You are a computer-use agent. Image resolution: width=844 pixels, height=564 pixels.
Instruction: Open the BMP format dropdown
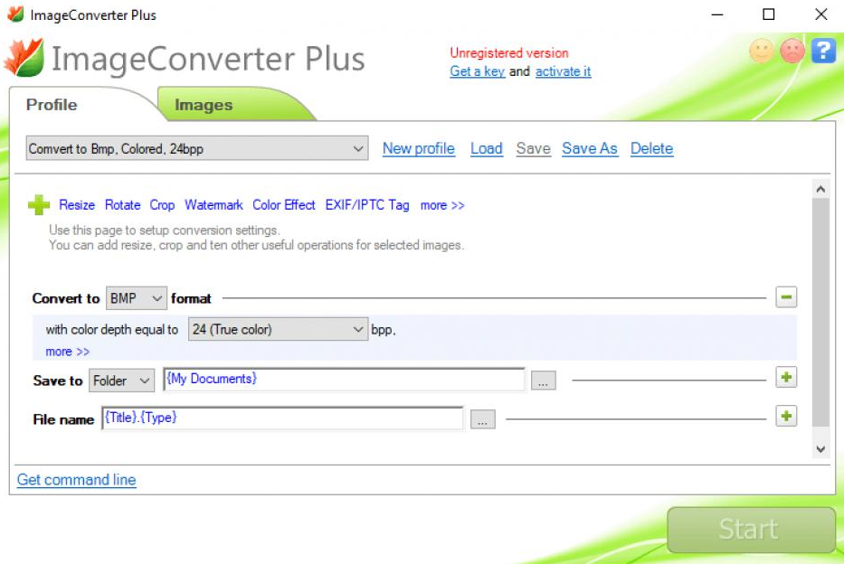pos(137,298)
